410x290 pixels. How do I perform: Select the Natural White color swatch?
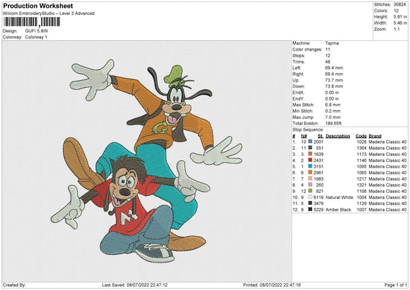[x=310, y=197]
